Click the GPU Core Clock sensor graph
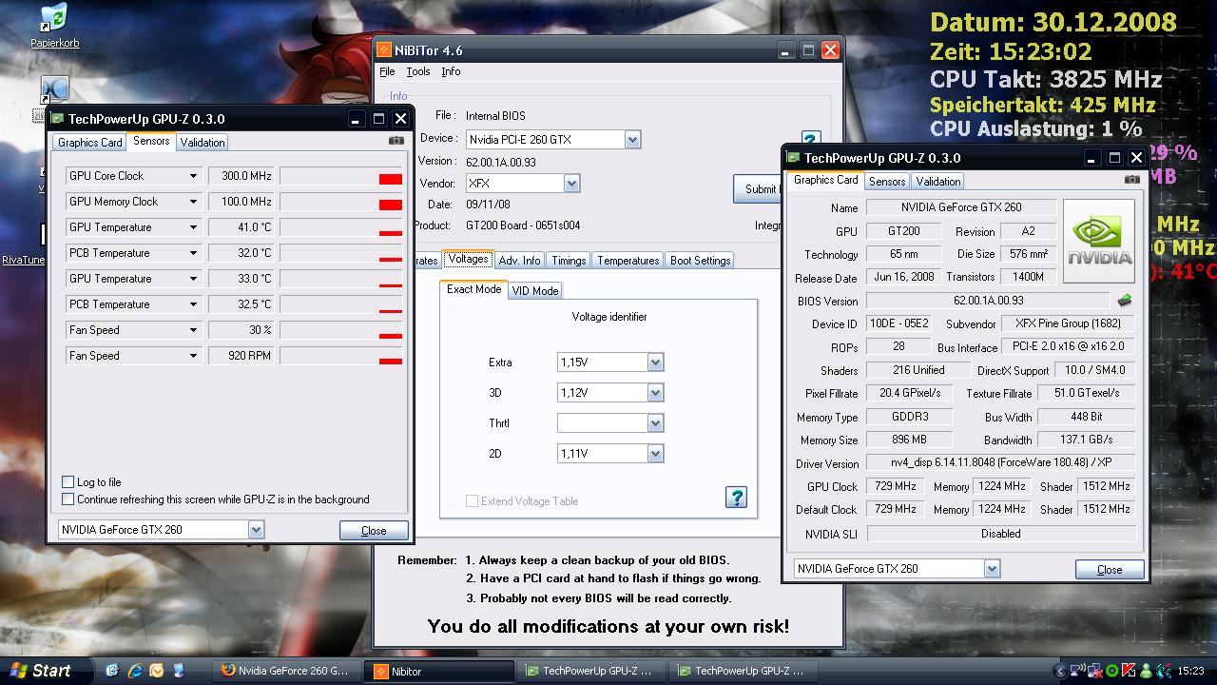Viewport: 1217px width, 685px height. pos(341,176)
